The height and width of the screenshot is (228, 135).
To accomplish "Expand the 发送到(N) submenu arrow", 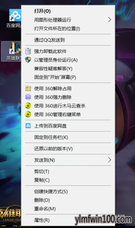I will [x=109, y=160].
